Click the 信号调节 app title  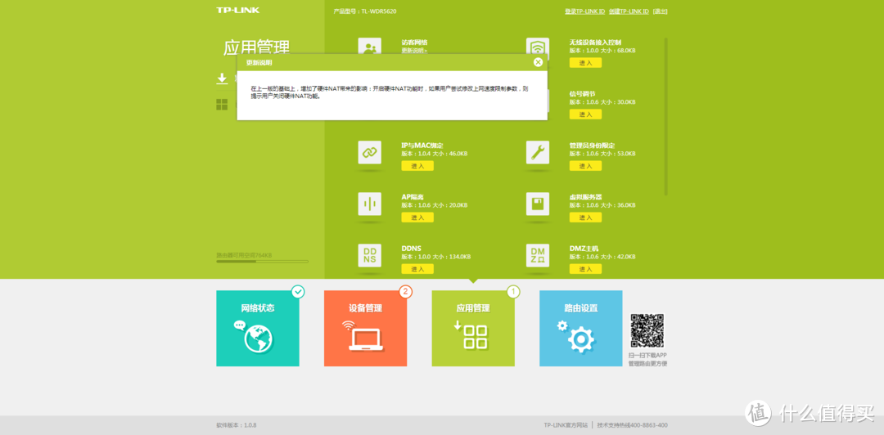(583, 93)
